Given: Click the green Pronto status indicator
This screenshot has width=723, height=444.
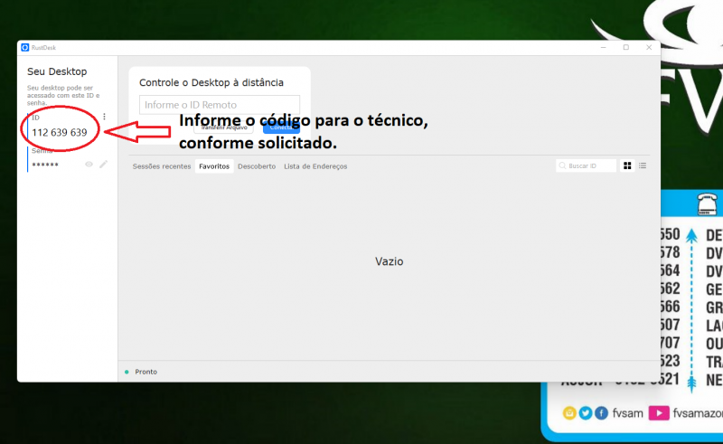Looking at the screenshot, I should 127,372.
